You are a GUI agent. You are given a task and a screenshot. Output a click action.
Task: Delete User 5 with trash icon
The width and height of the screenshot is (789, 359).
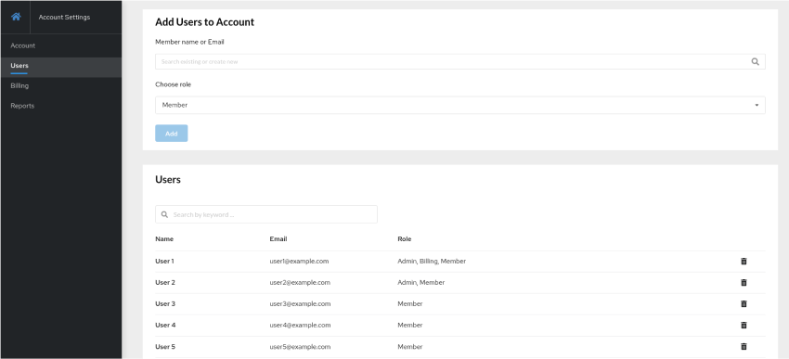(744, 346)
